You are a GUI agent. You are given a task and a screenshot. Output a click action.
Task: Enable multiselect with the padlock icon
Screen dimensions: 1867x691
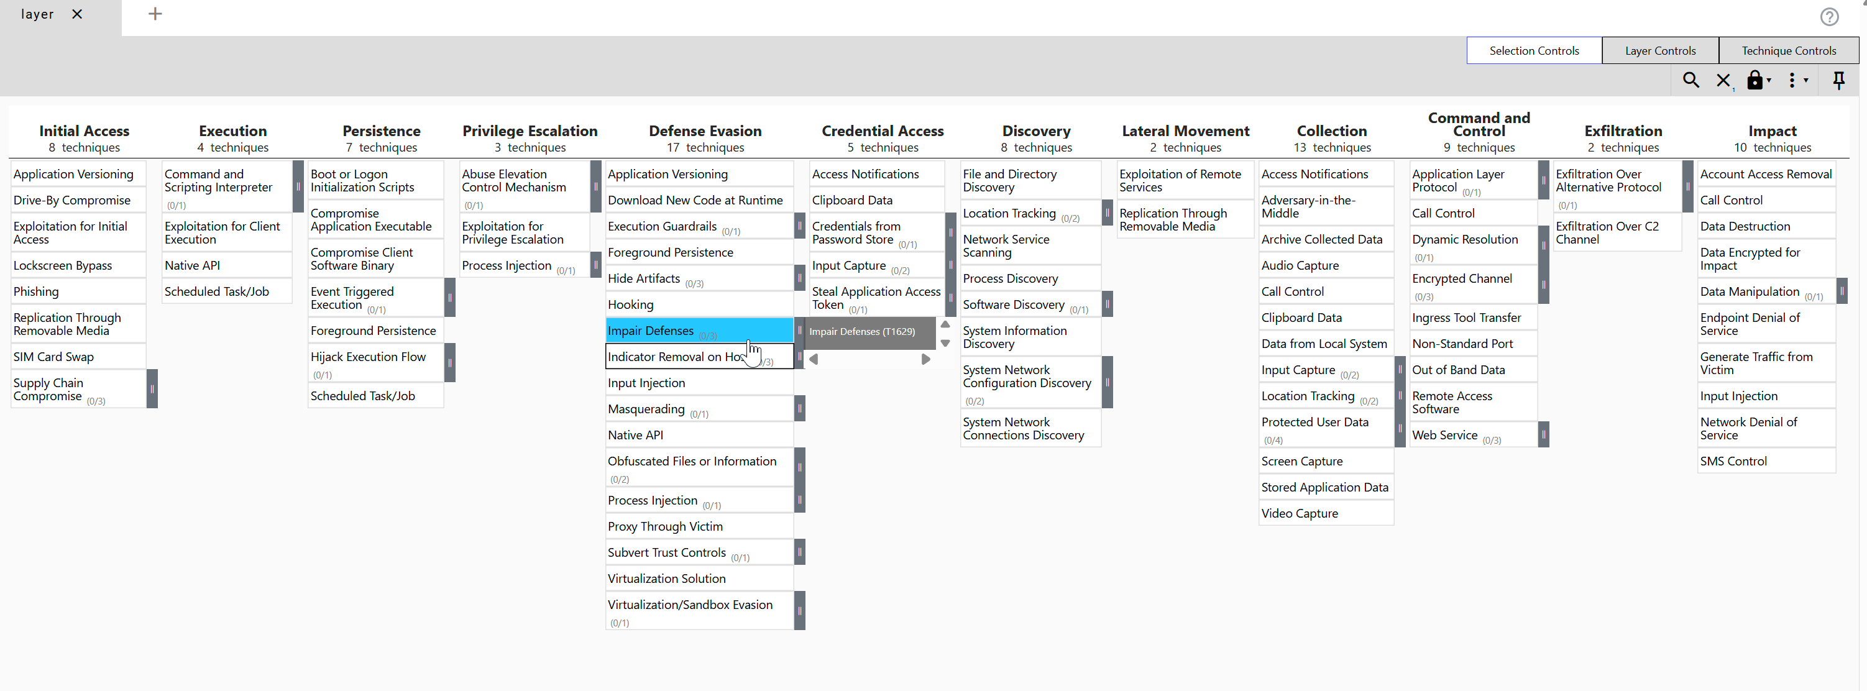pos(1754,80)
